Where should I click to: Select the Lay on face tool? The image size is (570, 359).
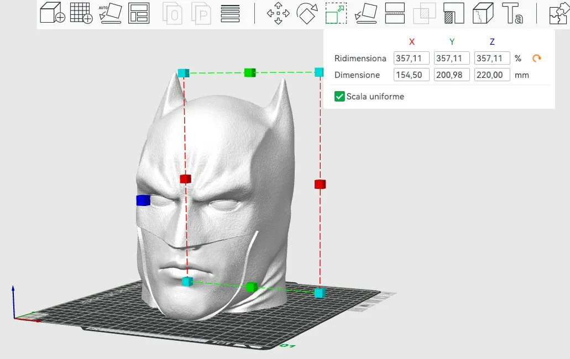click(365, 13)
